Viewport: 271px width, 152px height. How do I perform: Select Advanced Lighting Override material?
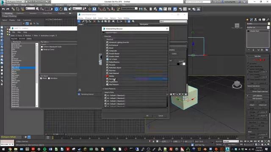136,42
